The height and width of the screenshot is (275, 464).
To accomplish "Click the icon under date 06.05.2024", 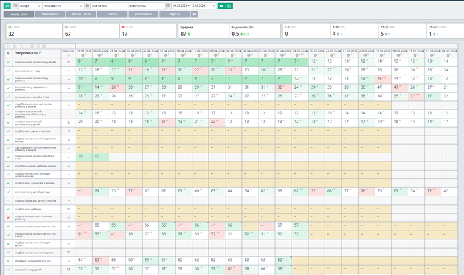I will pyautogui.click(x=99, y=55).
